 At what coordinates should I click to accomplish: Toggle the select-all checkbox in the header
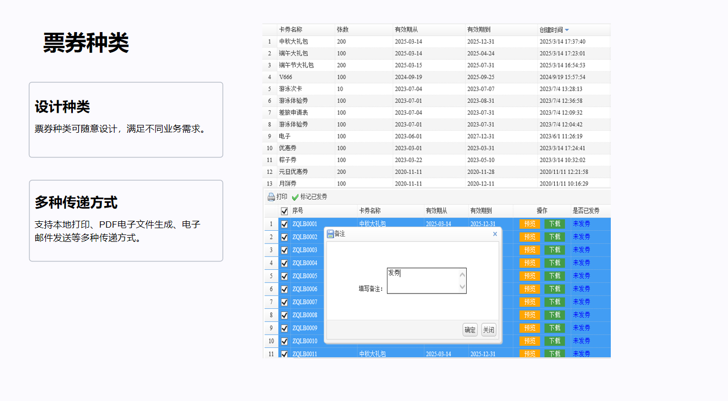285,211
